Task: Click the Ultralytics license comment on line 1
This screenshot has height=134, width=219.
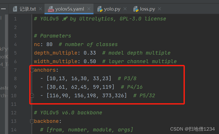Action: tap(100, 19)
